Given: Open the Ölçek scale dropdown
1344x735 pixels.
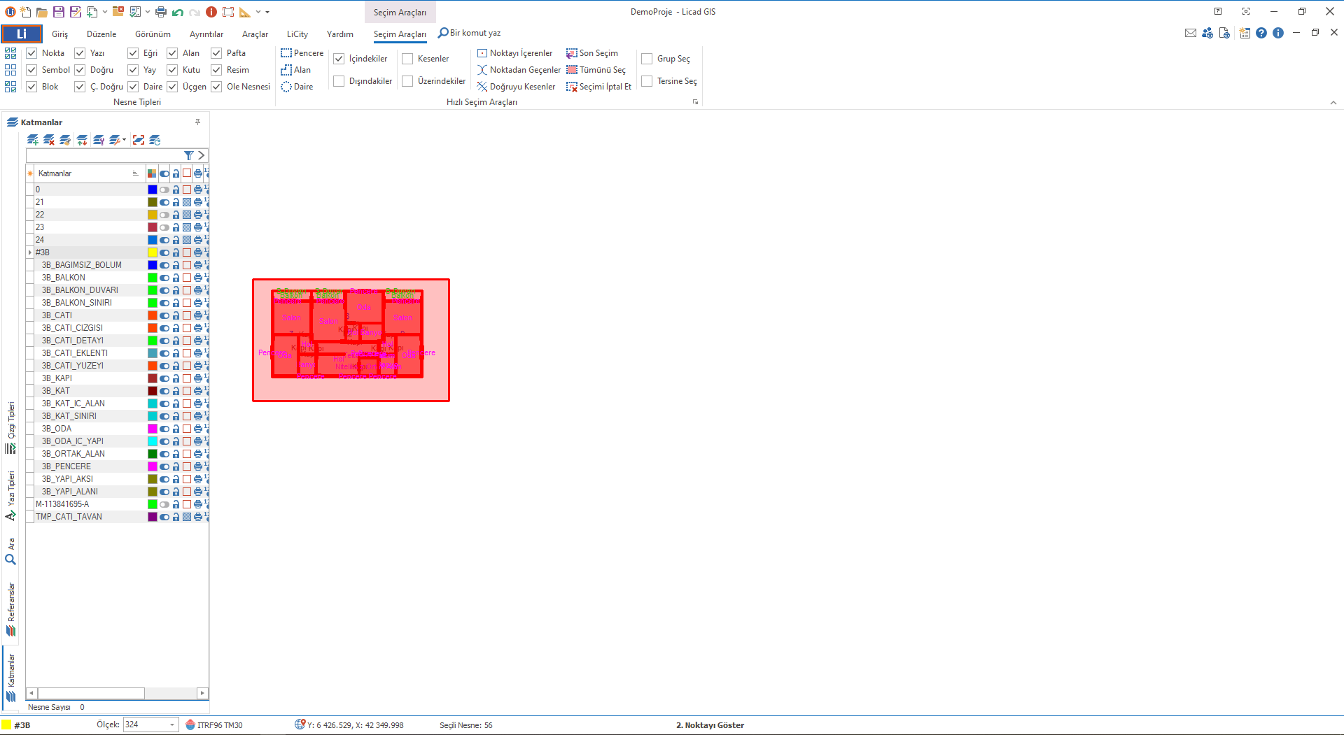Looking at the screenshot, I should tap(172, 725).
